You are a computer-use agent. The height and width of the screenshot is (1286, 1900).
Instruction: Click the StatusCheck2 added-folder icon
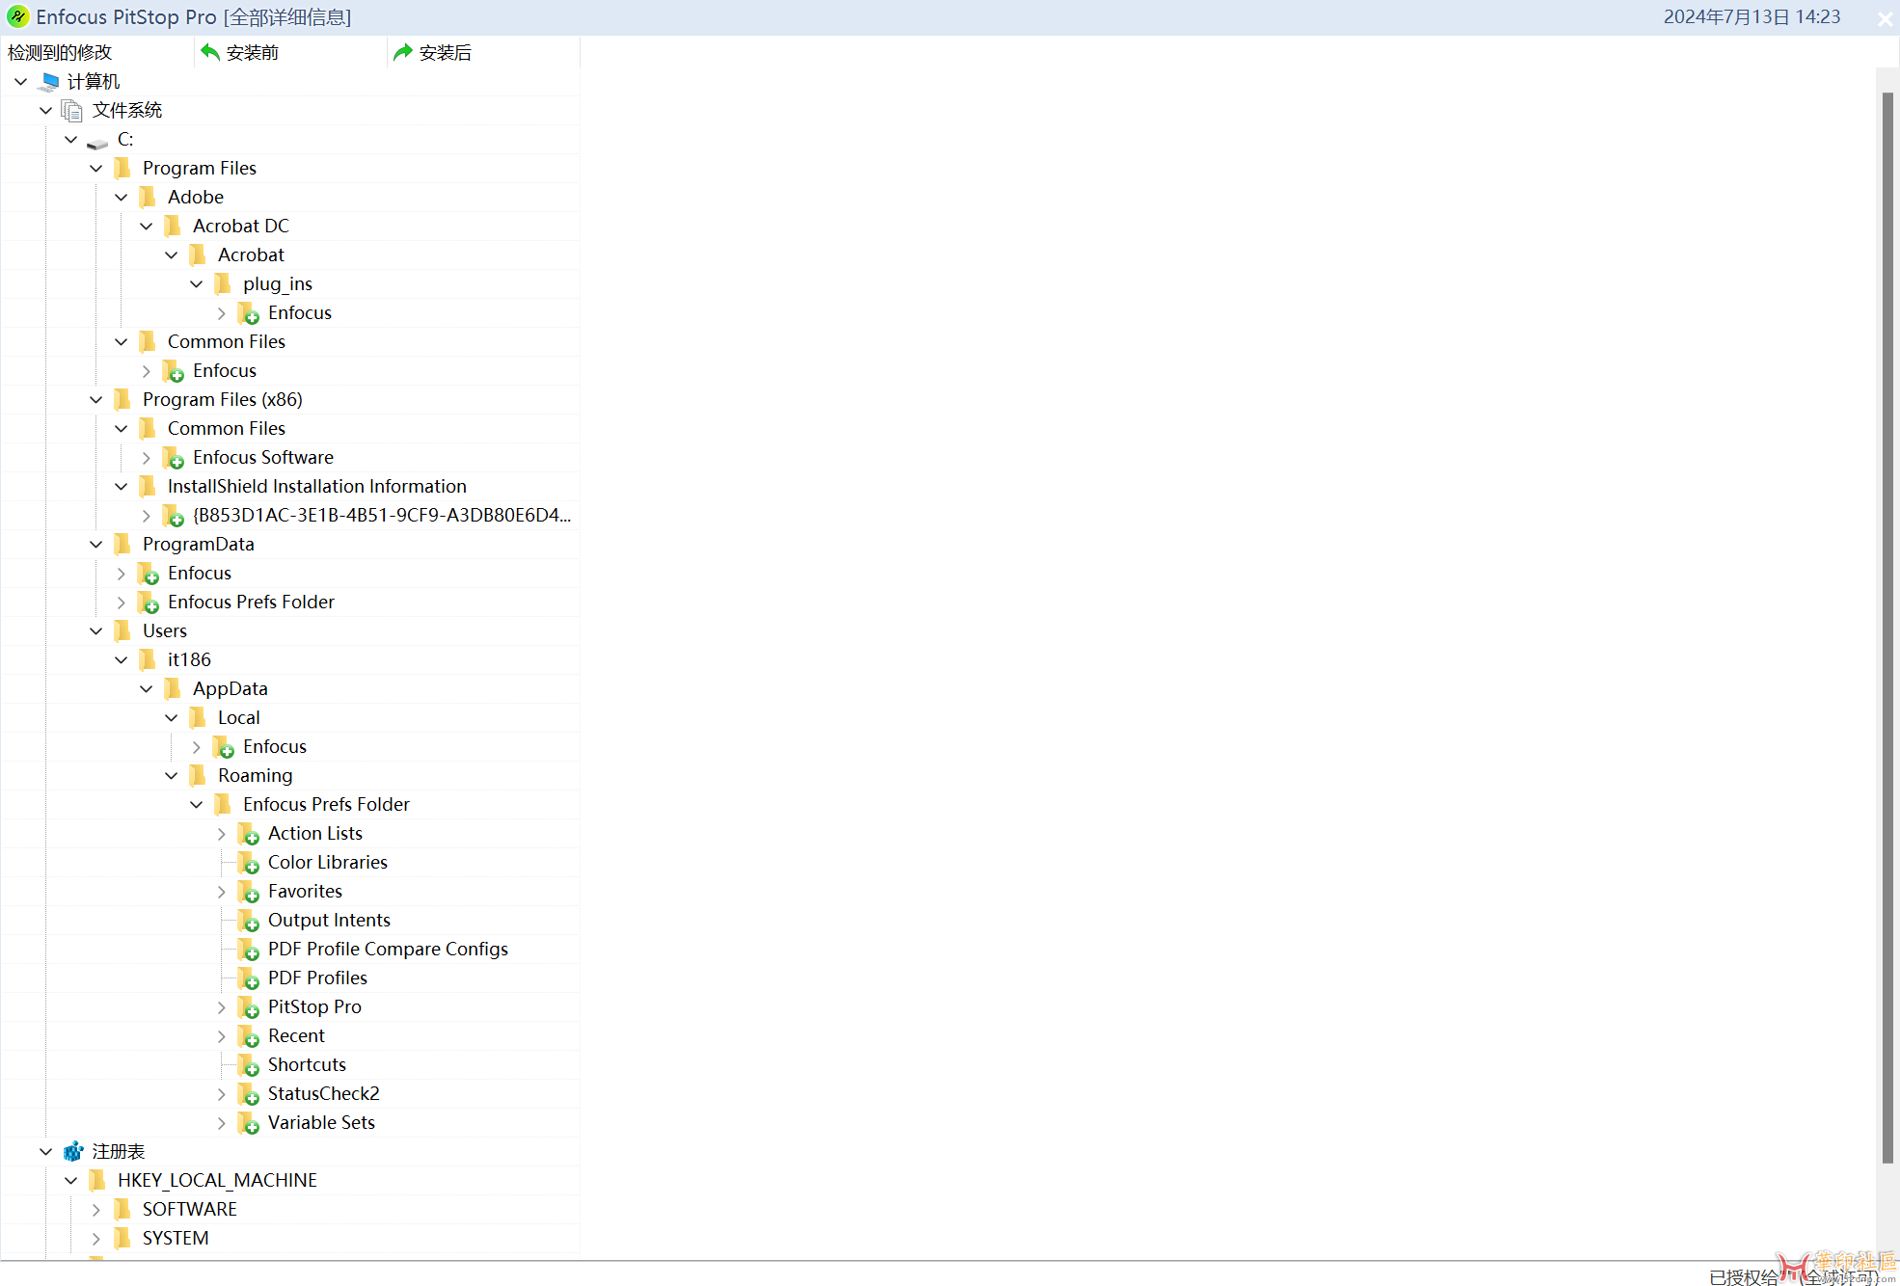[249, 1094]
